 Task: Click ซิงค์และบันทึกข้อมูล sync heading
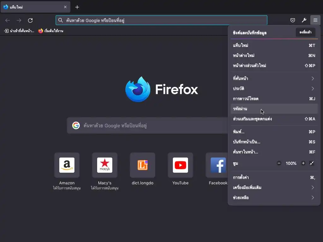point(250,33)
